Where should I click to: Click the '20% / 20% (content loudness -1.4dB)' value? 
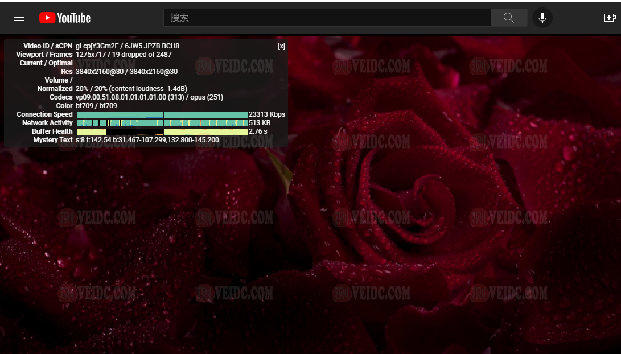pos(131,89)
